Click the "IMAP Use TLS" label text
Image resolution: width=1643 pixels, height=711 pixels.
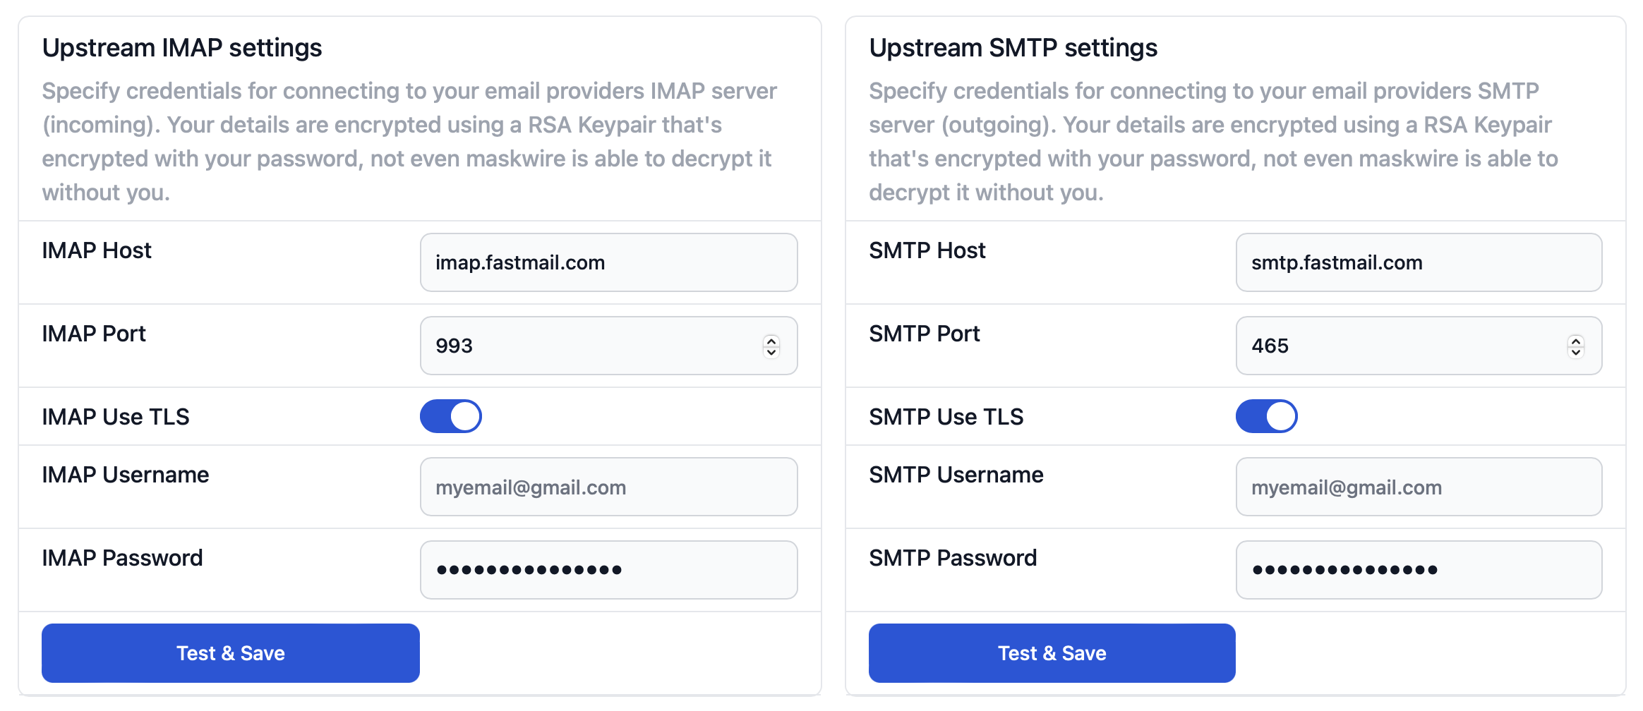pos(116,417)
